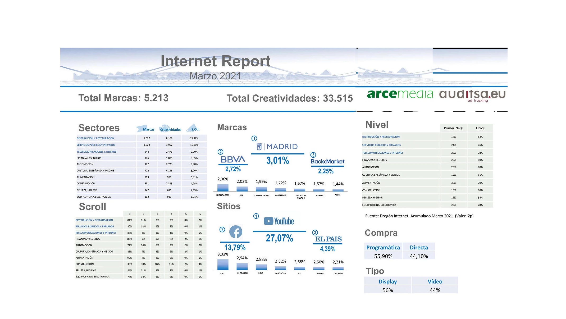Click the circled number 1 above Madrid
This screenshot has width=566, height=319.
tap(254, 138)
